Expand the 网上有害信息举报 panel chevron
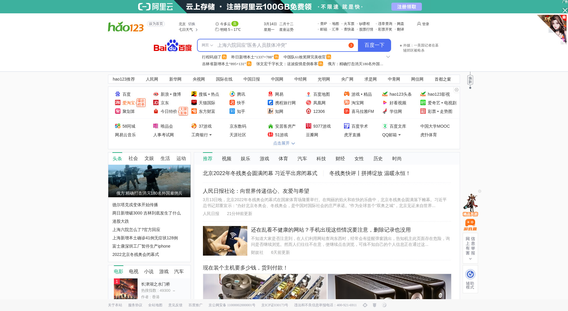The height and width of the screenshot is (311, 568). tap(470, 259)
